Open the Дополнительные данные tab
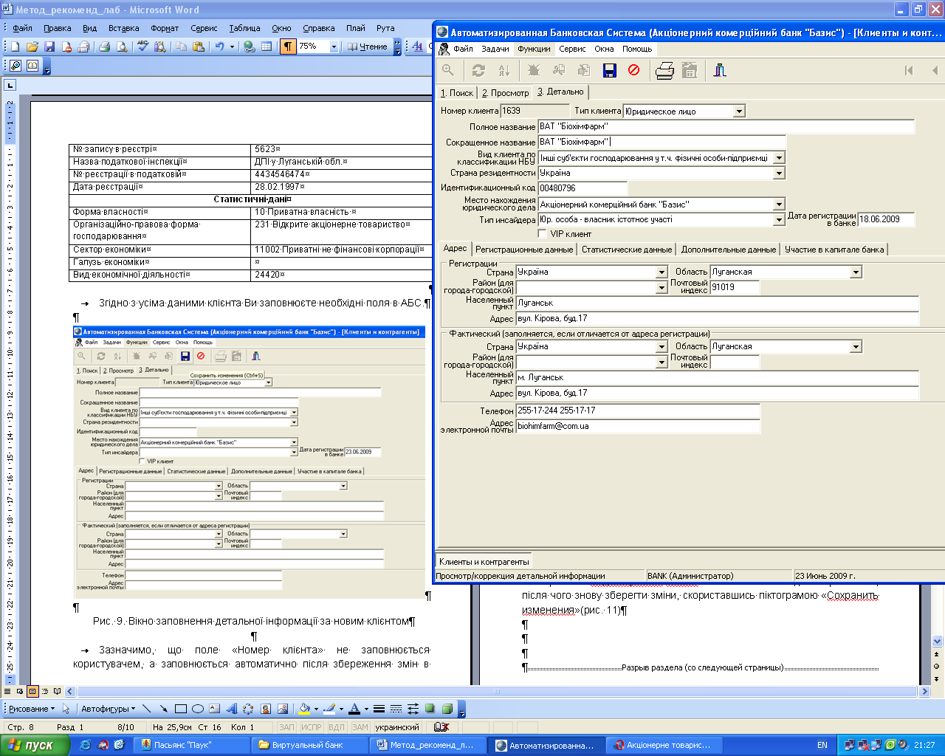Image resolution: width=945 pixels, height=756 pixels. 729,250
